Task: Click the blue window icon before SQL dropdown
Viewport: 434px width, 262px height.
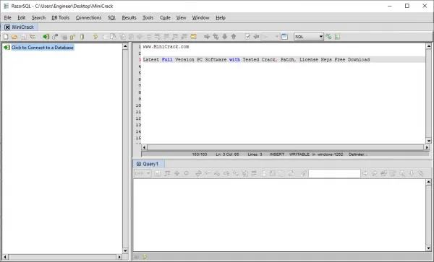Action: [284, 37]
